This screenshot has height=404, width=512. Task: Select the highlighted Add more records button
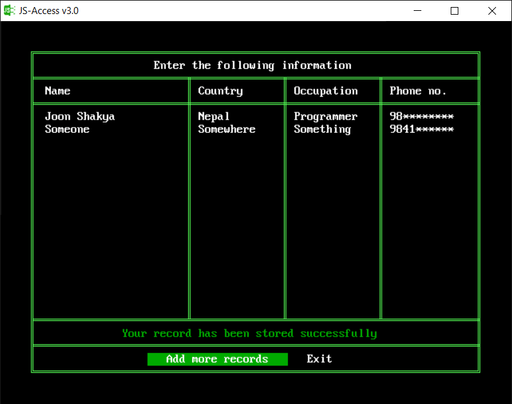coord(217,359)
